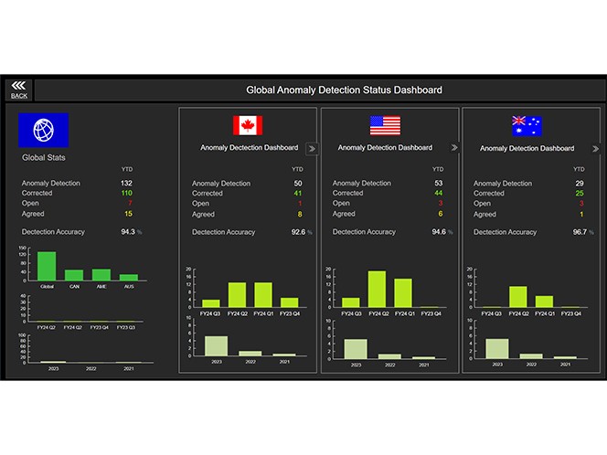Click the United States flag icon

point(384,125)
